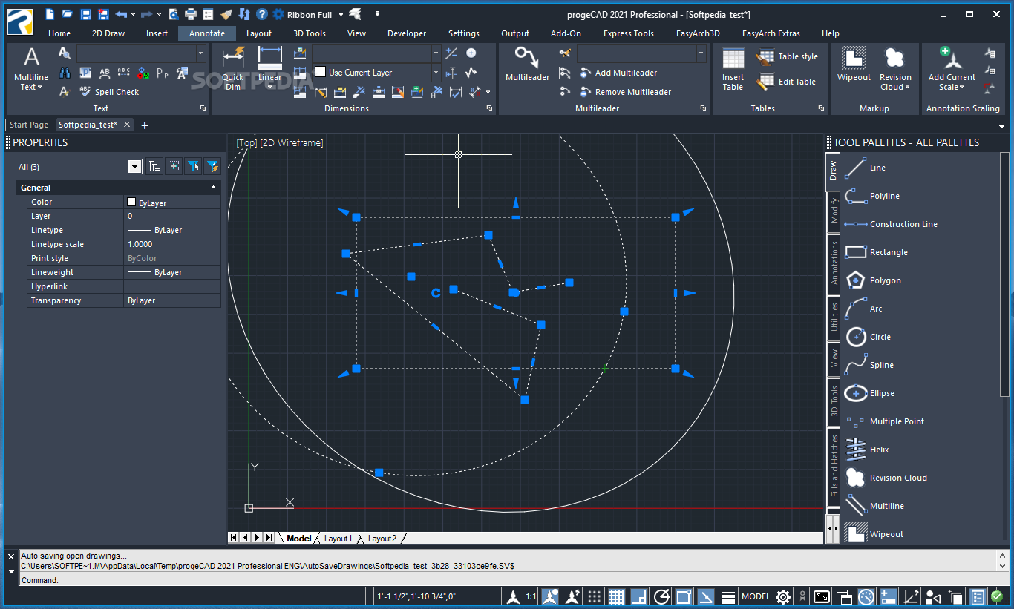
Task: Choose the Spline tool
Action: tap(881, 365)
